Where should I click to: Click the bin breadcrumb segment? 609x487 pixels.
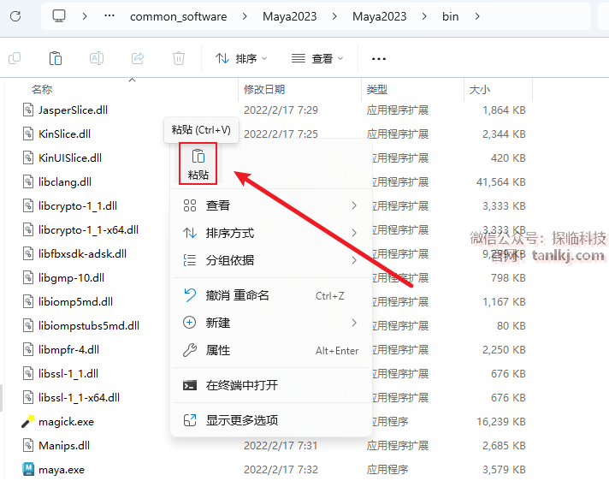[x=451, y=16]
